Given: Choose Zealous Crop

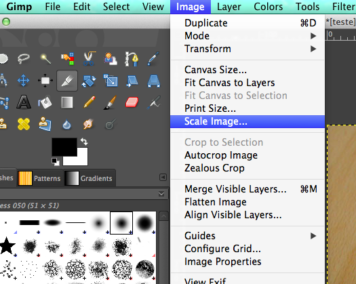Looking at the screenshot, I should 248,168.
